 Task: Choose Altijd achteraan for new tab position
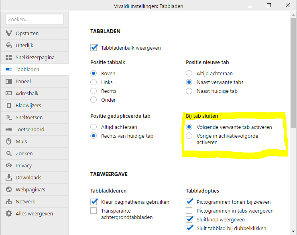coord(189,73)
